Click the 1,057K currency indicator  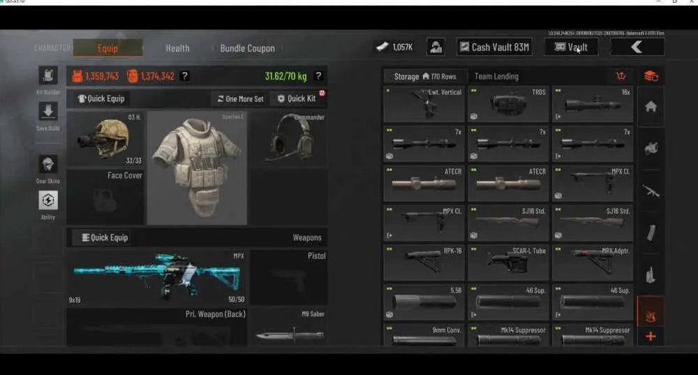[395, 47]
